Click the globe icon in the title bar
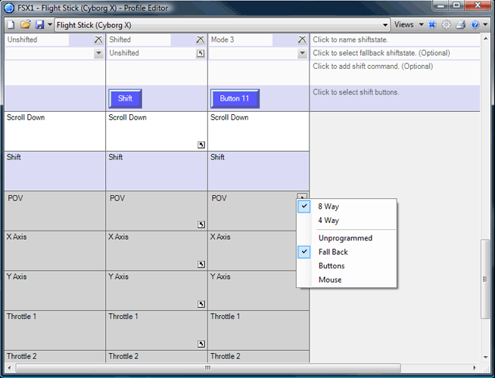This screenshot has width=495, height=378. coord(10,8)
